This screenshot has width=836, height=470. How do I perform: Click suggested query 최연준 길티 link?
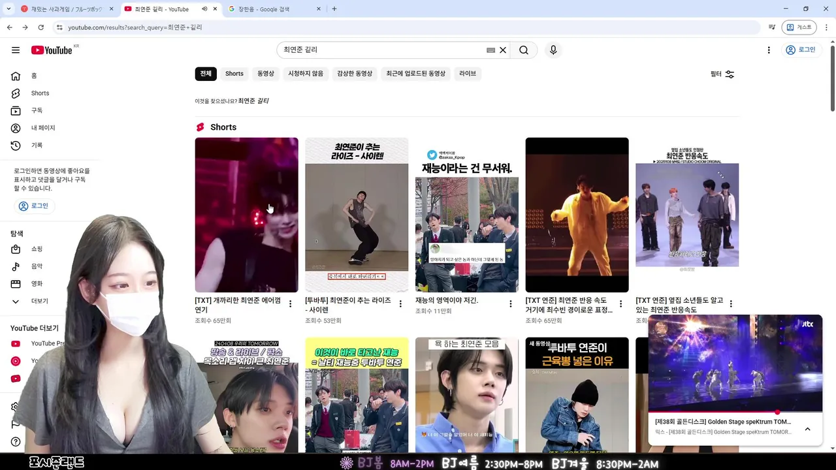(253, 101)
